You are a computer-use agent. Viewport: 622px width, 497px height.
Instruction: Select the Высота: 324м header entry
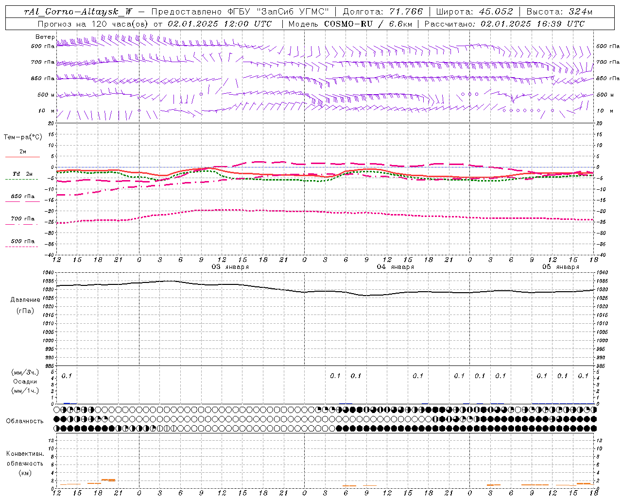[559, 12]
